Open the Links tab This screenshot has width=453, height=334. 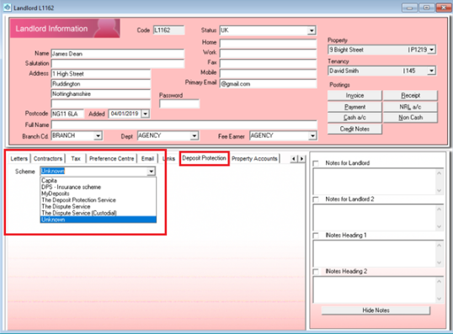(x=168, y=158)
